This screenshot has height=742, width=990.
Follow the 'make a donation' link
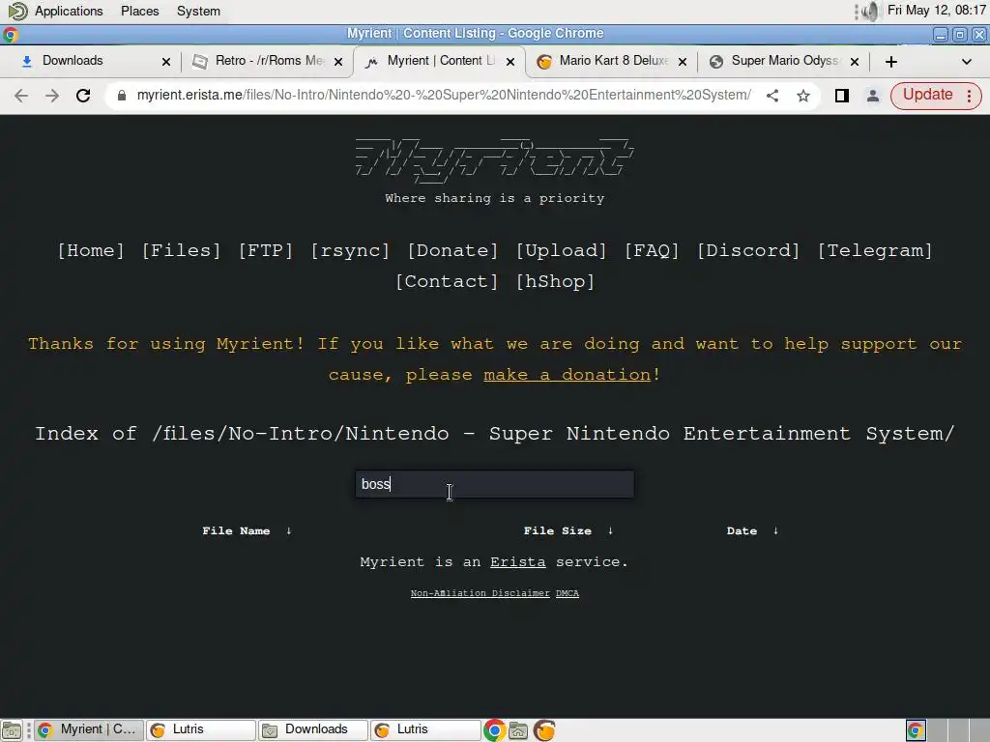[567, 375]
